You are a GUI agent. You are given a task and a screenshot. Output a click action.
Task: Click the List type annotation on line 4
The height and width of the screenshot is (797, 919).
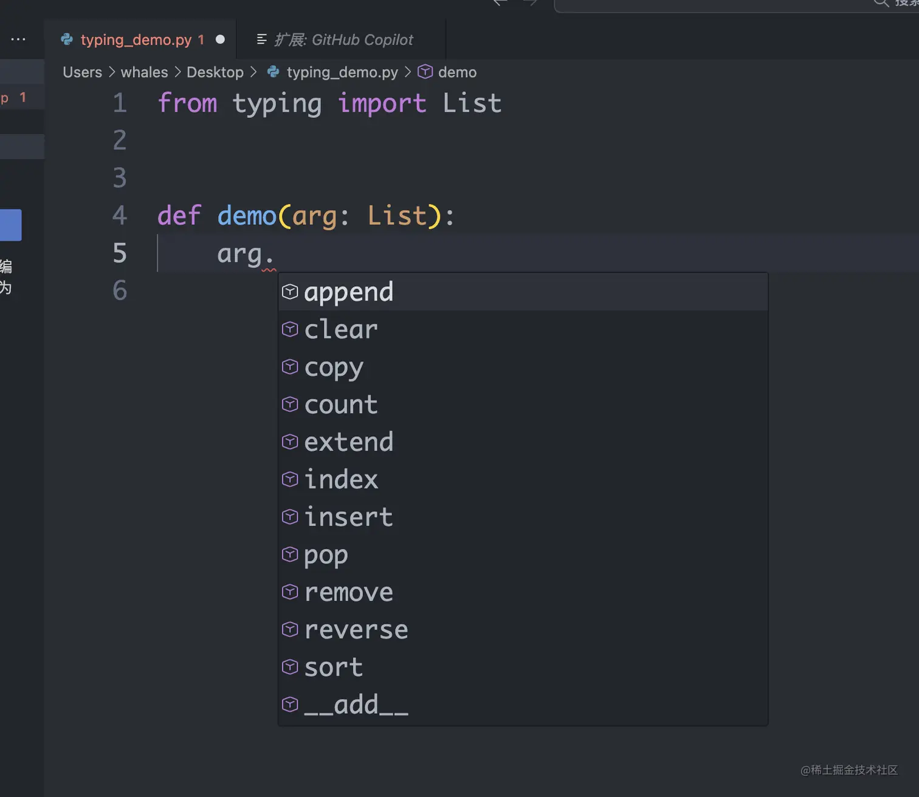click(397, 216)
